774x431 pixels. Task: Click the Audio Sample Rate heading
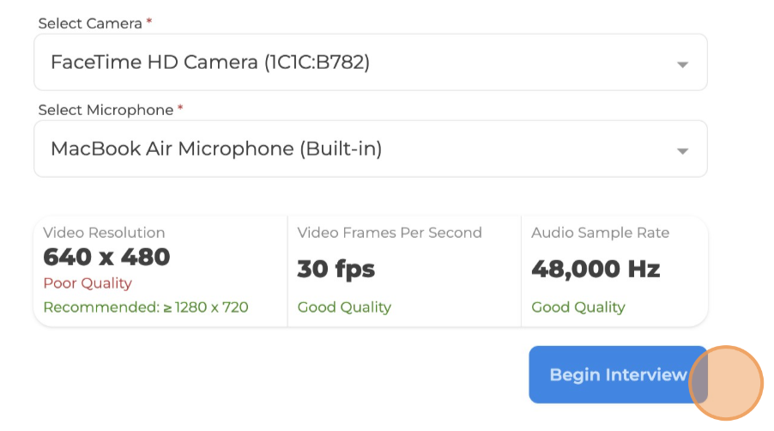point(600,233)
